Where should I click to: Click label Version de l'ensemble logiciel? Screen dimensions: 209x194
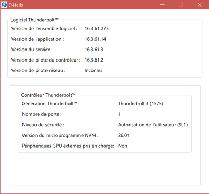[x=44, y=29]
